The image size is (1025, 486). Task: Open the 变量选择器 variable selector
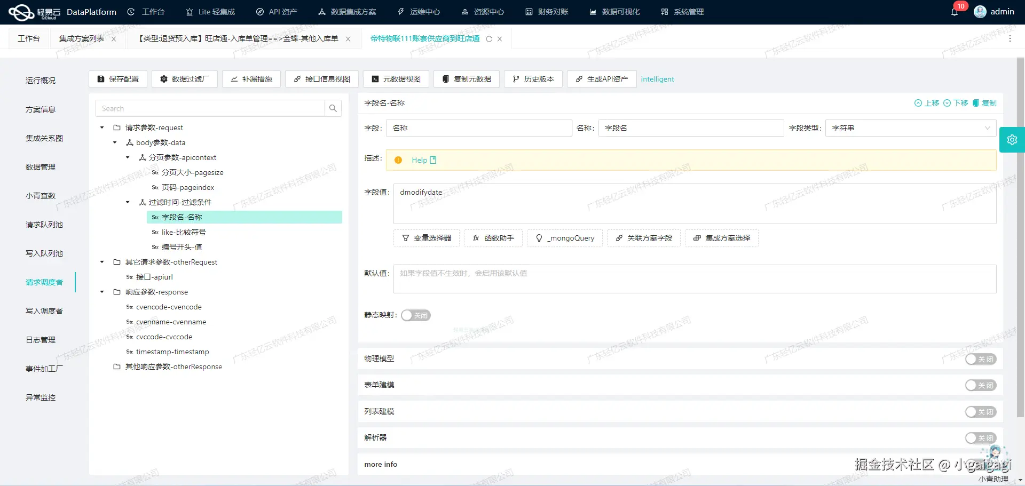pyautogui.click(x=426, y=238)
